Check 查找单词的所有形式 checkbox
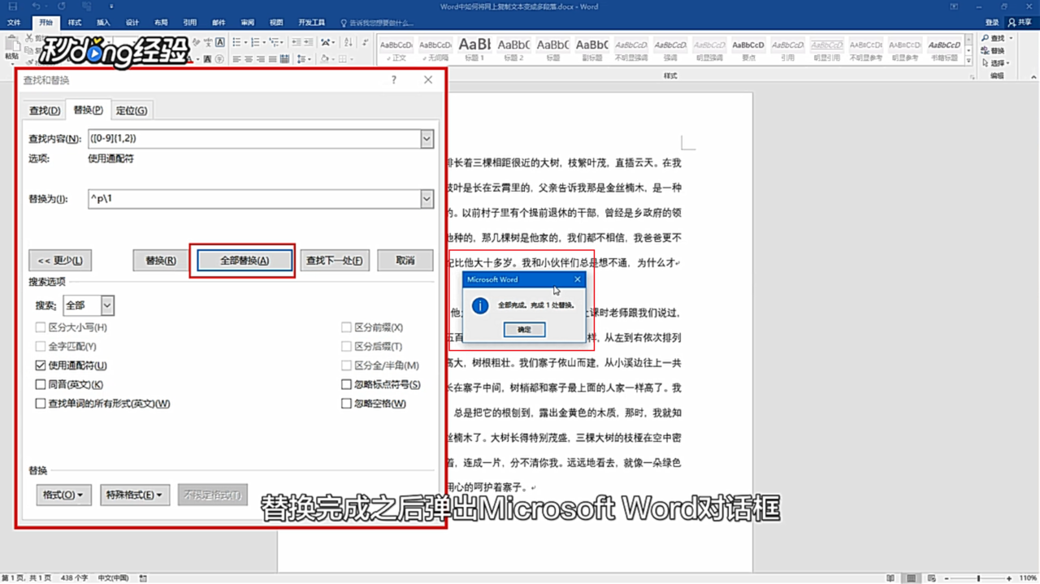This screenshot has height=584, width=1040. click(x=41, y=404)
